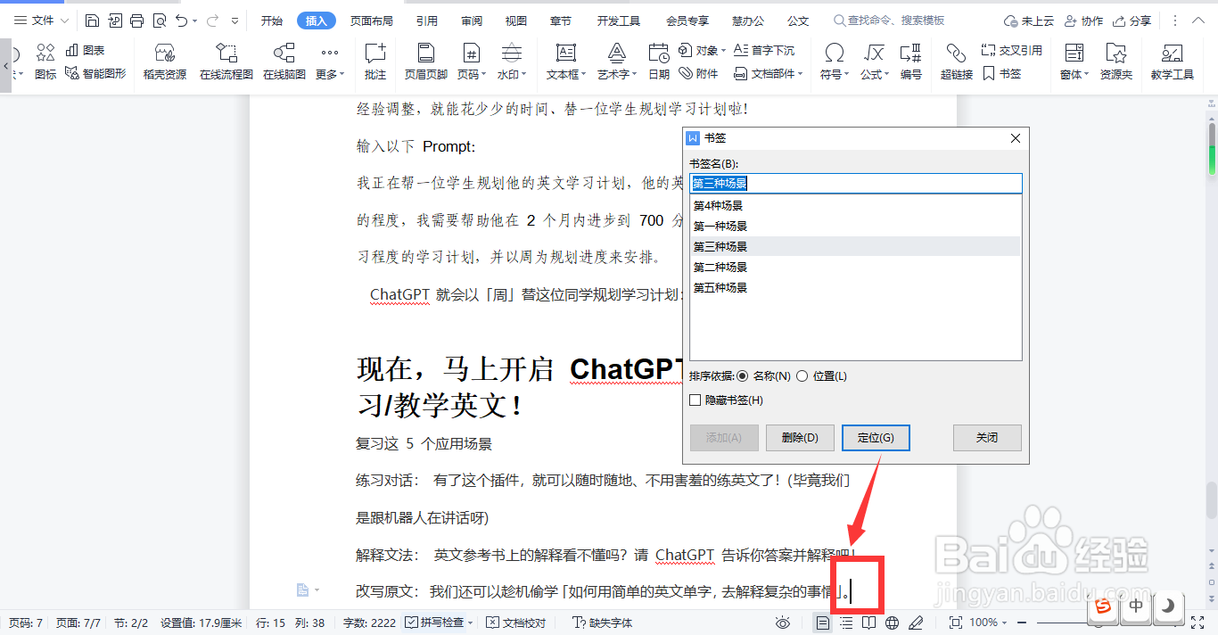Insert an 在线脑图 online mind map
1218x635 pixels.
pos(284,62)
